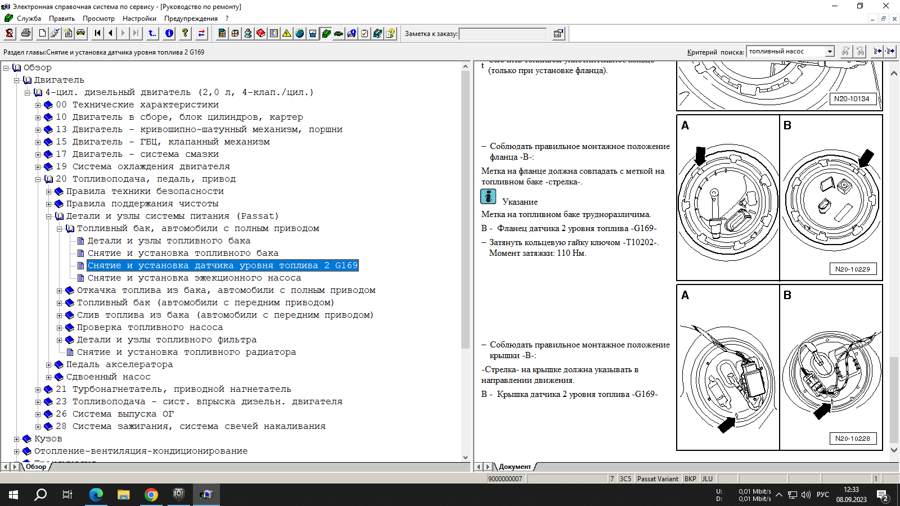Click the globe icon in the toolbar
The width and height of the screenshot is (900, 506).
[x=300, y=33]
